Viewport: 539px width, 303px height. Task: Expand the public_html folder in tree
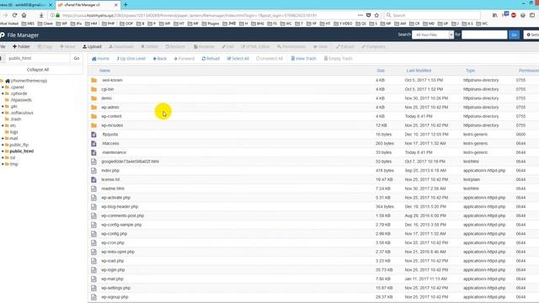(x=3, y=151)
